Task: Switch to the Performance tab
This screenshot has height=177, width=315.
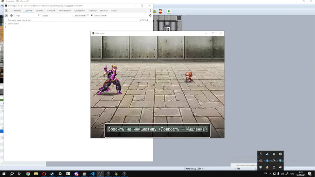Action: point(64,10)
